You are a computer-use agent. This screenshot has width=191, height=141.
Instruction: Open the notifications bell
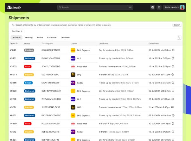[159, 7]
